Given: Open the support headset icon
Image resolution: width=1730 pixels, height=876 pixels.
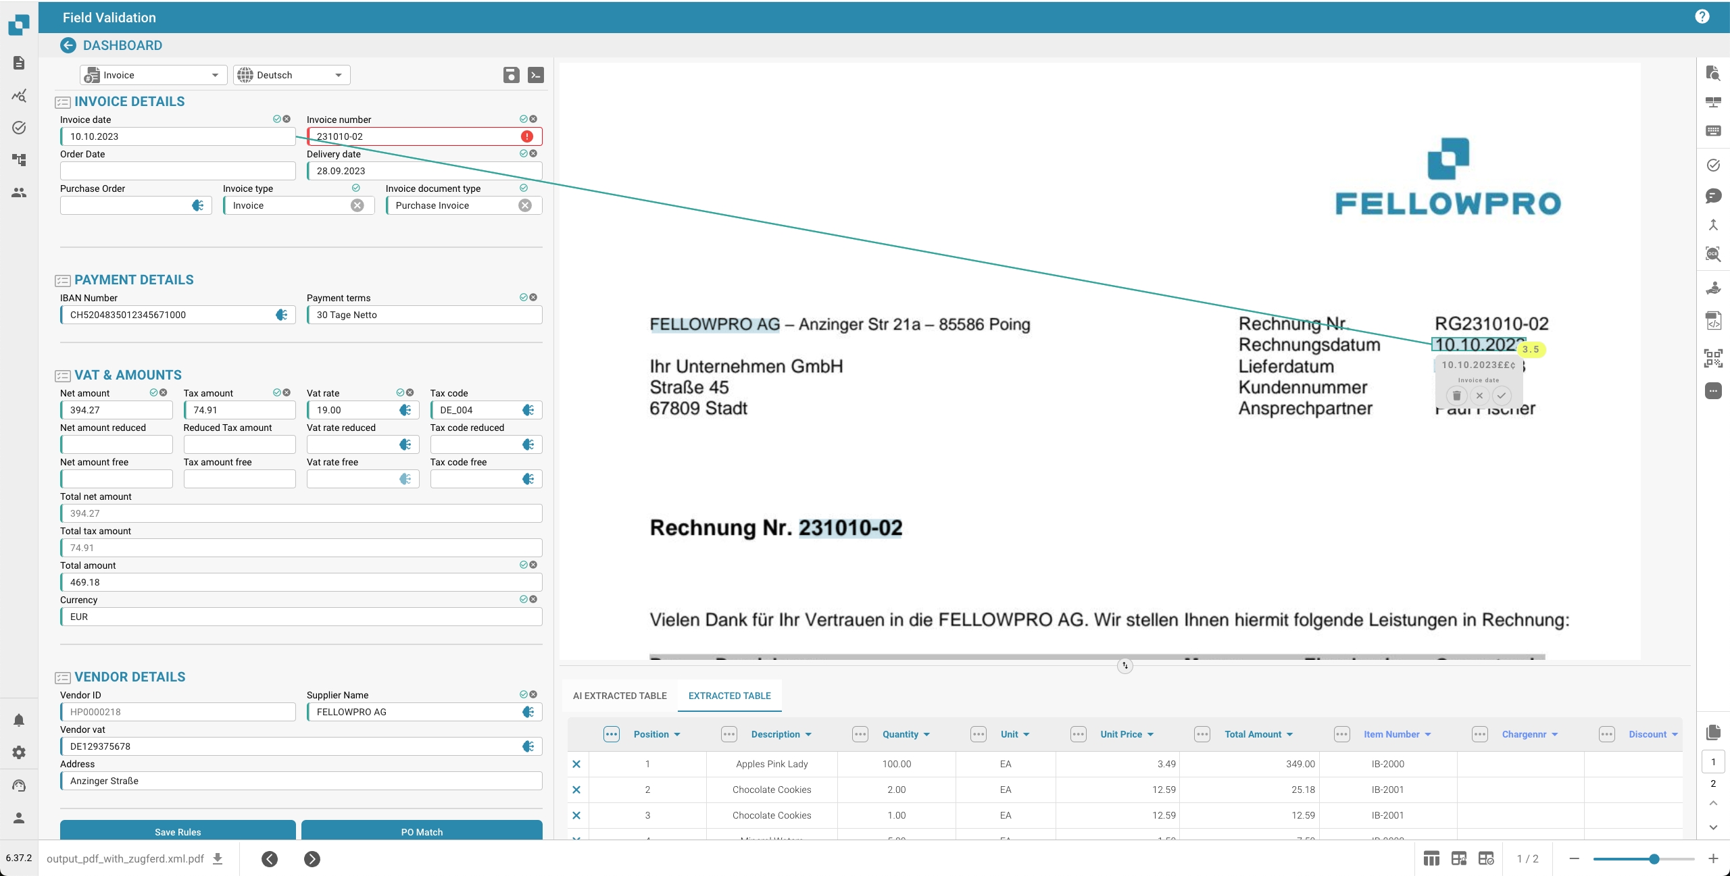Looking at the screenshot, I should [19, 785].
